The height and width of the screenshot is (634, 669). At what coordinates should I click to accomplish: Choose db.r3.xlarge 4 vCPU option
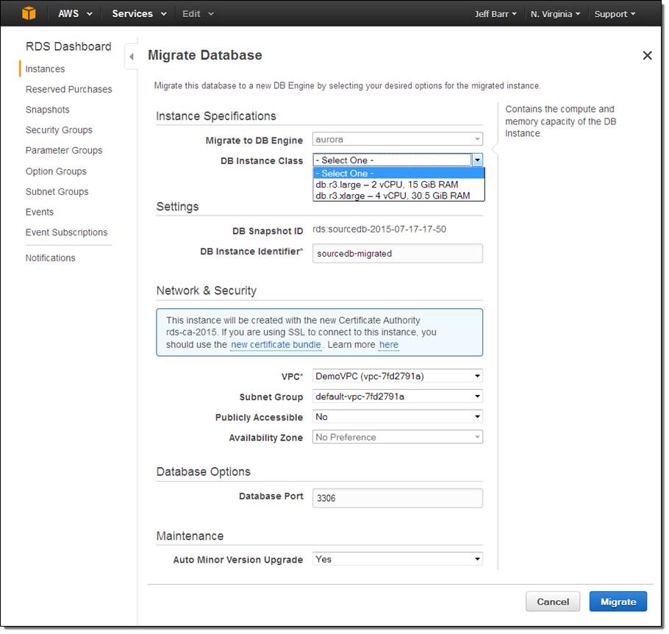393,196
